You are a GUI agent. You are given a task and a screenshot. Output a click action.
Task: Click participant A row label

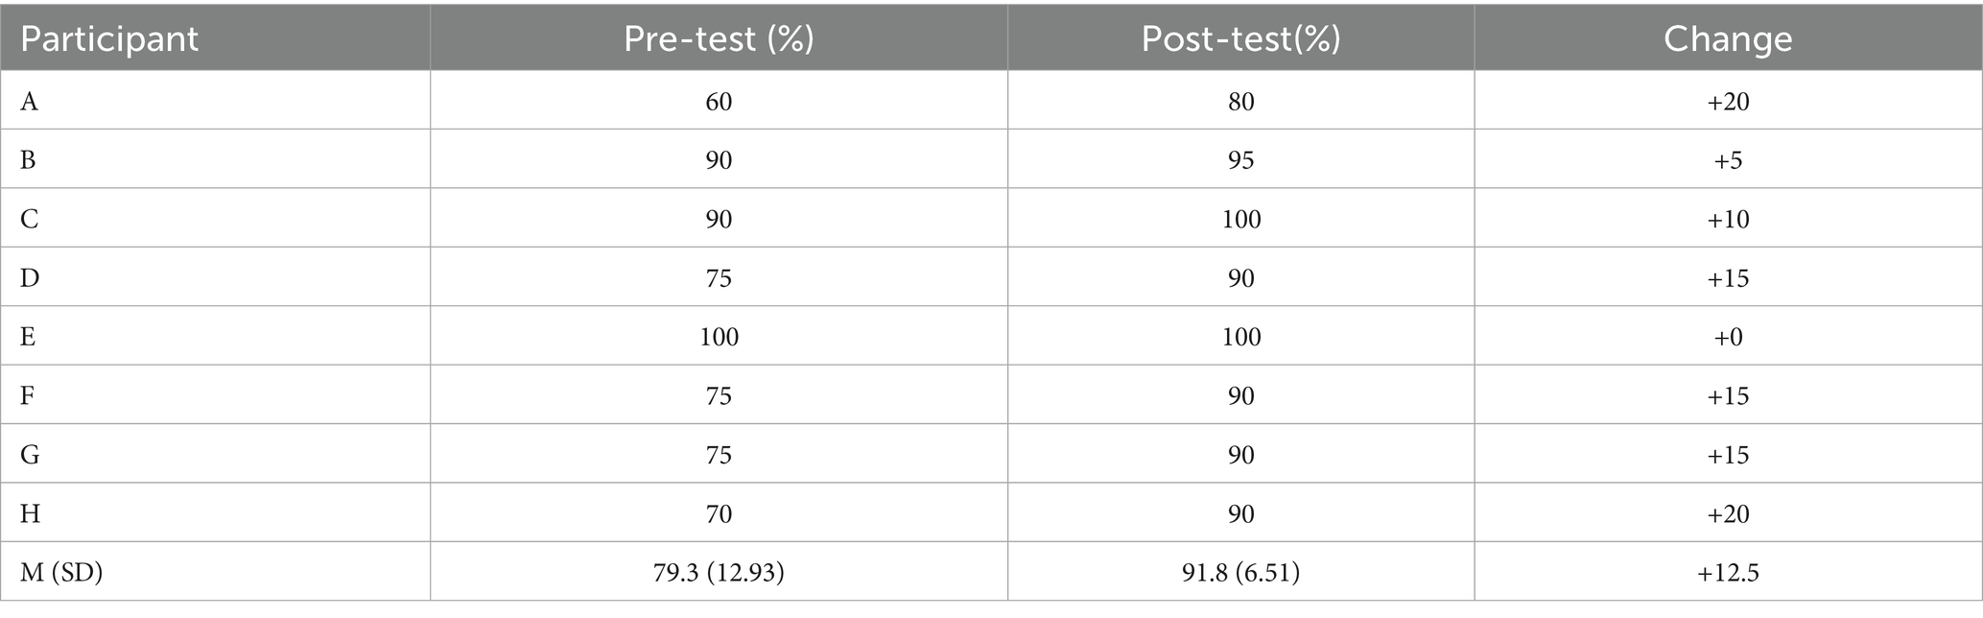[29, 101]
